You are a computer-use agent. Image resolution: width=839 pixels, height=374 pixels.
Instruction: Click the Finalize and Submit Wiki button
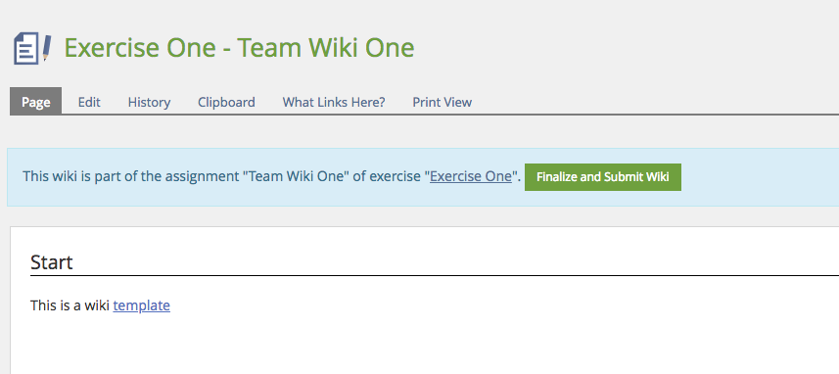602,177
